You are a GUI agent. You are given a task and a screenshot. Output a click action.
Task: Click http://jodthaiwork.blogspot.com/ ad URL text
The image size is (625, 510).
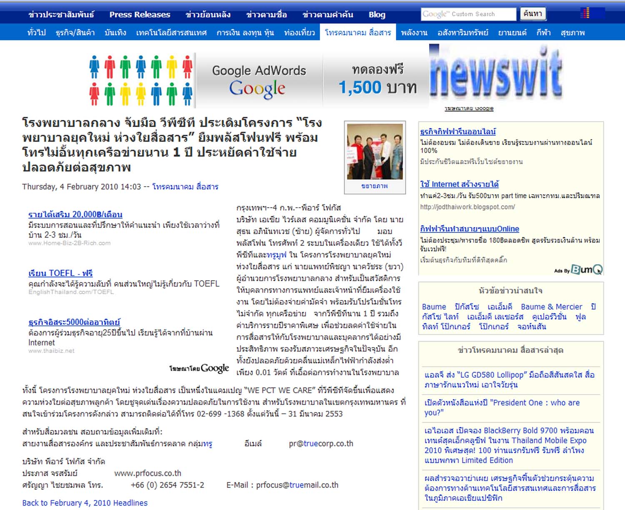click(x=467, y=207)
